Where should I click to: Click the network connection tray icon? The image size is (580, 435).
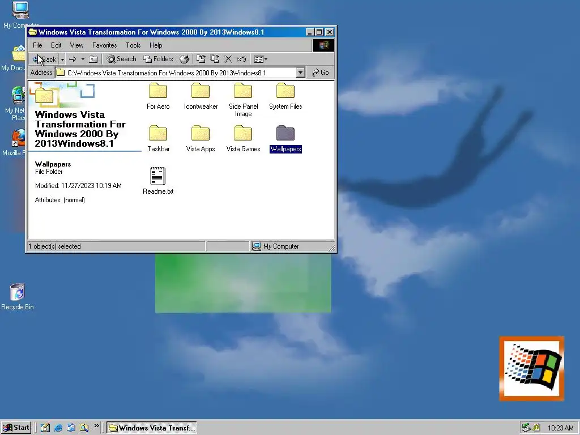[x=526, y=428]
